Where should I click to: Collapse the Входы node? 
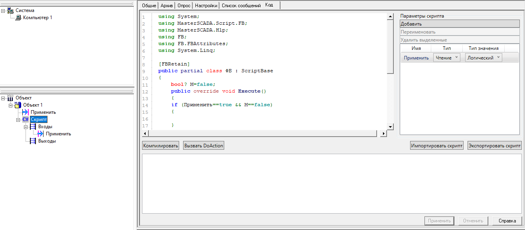26,127
